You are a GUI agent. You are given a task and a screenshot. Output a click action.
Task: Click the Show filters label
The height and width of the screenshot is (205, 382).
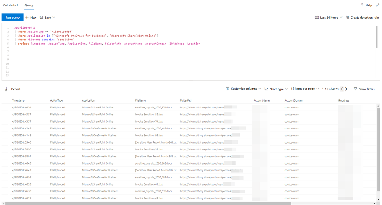pyautogui.click(x=366, y=89)
